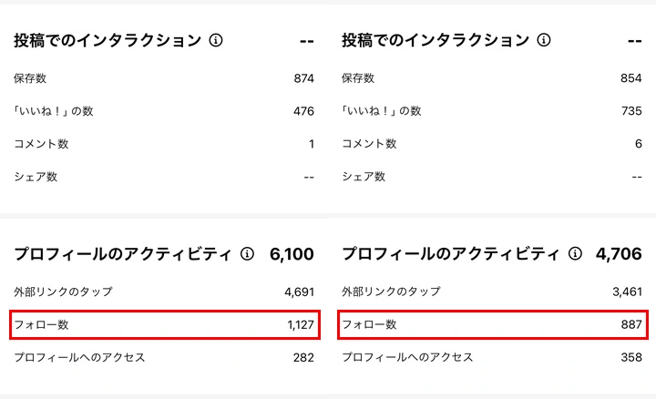Click profile activity total 4,706
The width and height of the screenshot is (656, 399).
click(619, 254)
